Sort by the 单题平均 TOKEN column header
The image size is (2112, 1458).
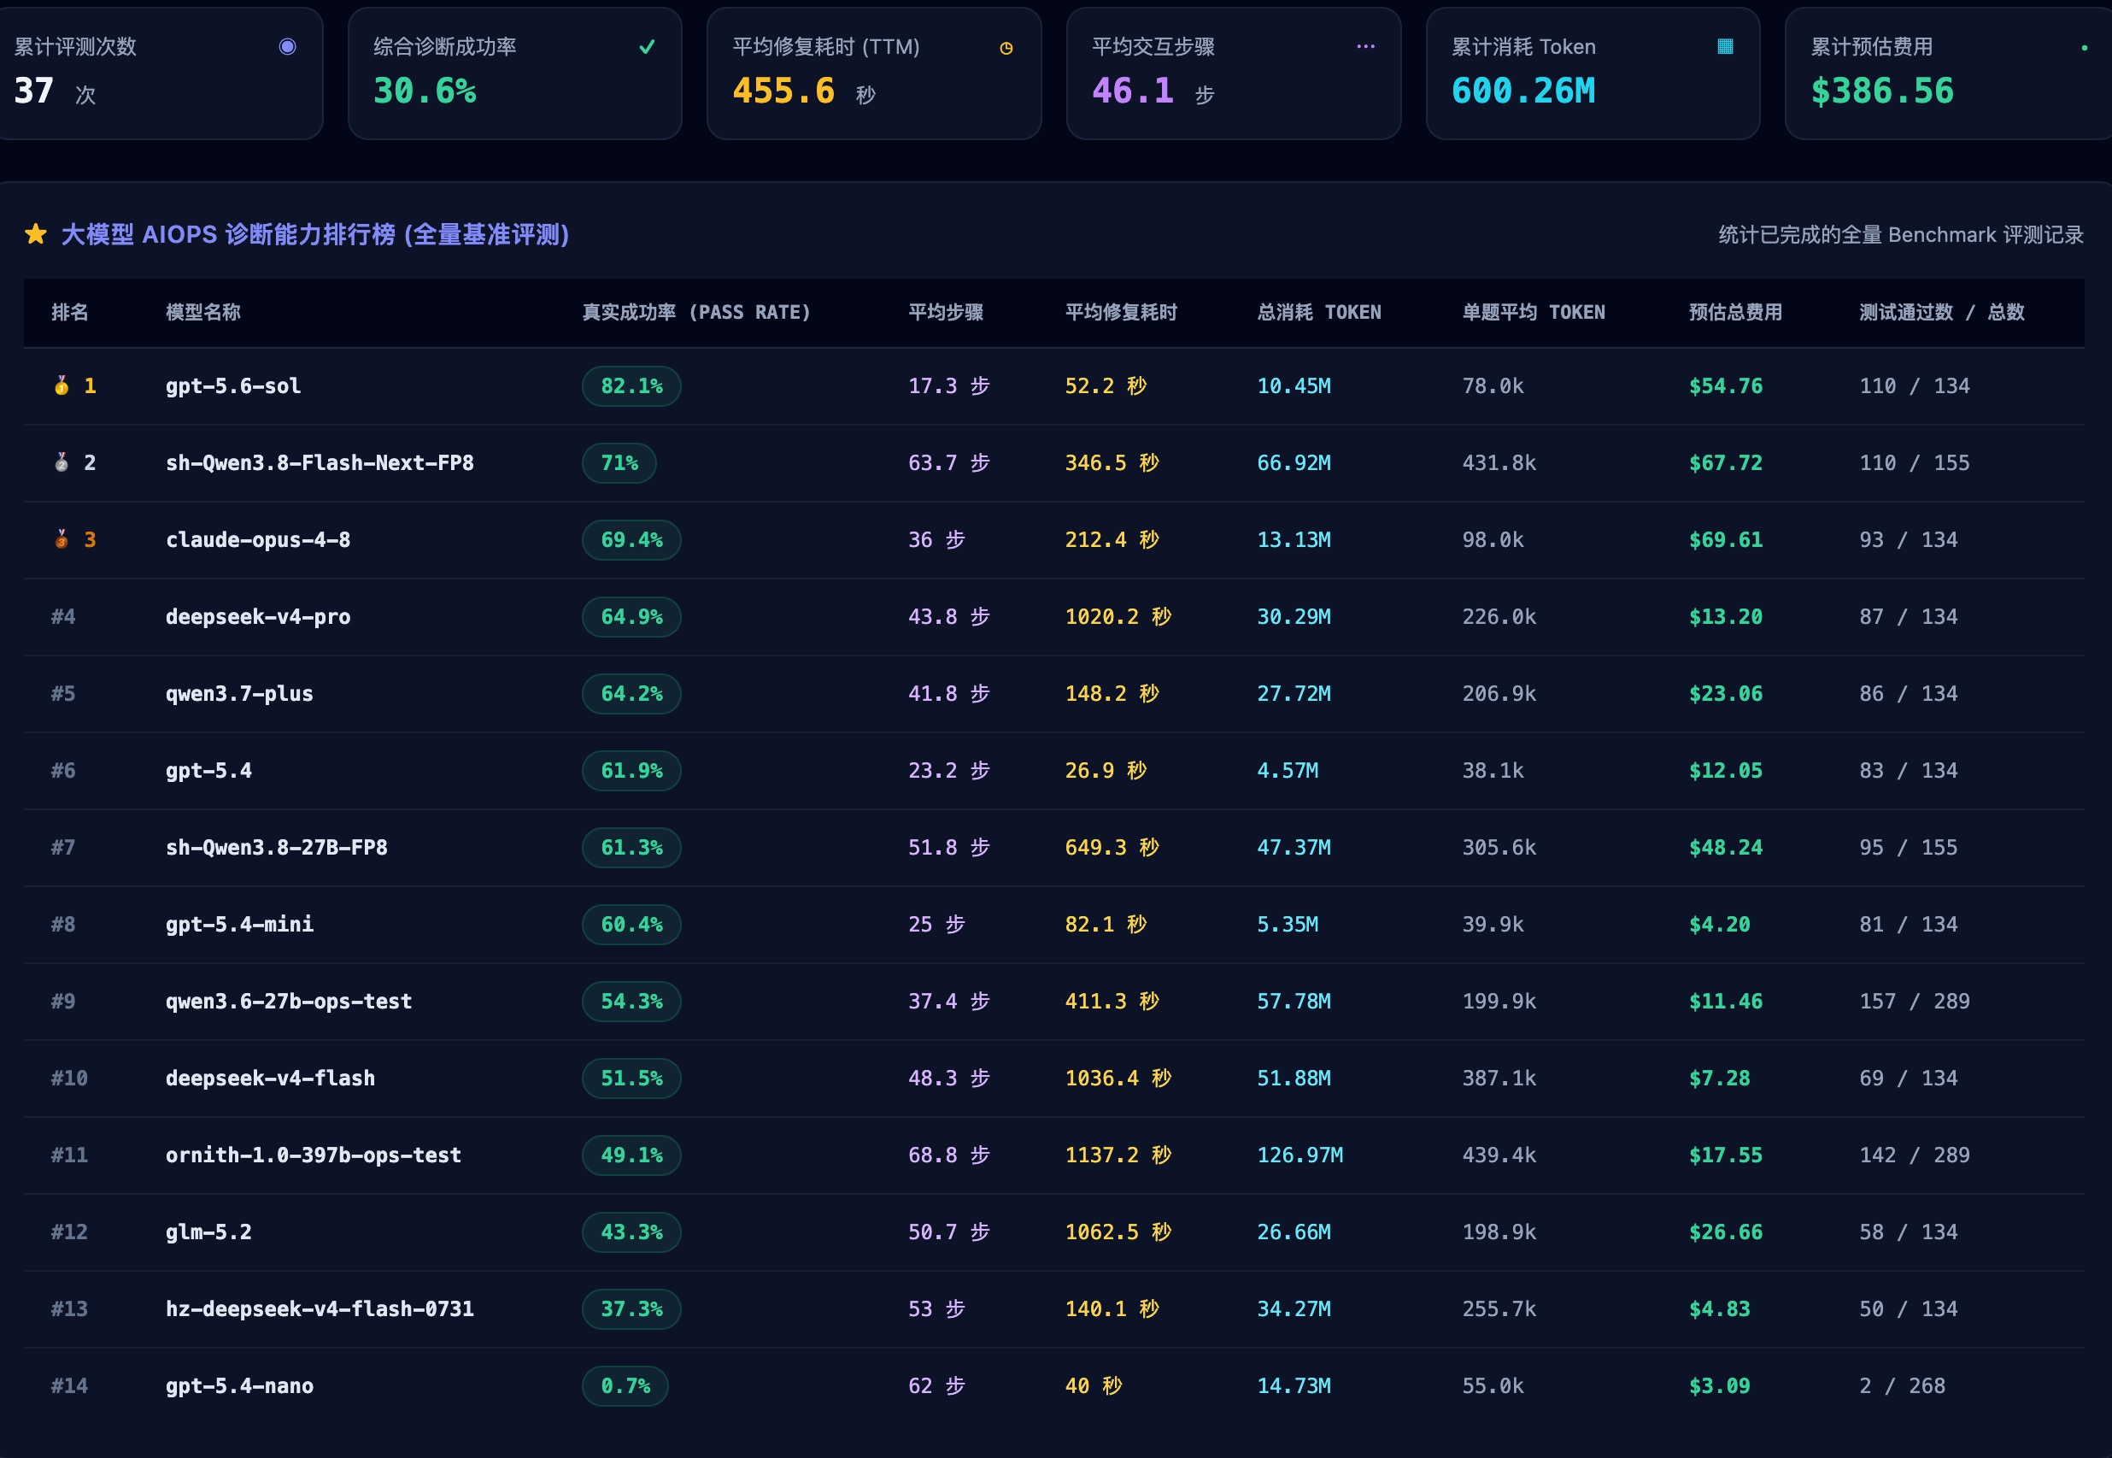pos(1534,313)
